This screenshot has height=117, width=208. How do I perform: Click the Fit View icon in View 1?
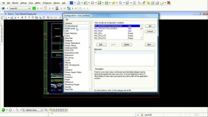[36, 18]
